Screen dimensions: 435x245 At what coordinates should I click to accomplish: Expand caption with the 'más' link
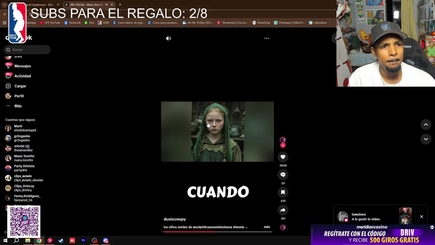click(x=267, y=227)
